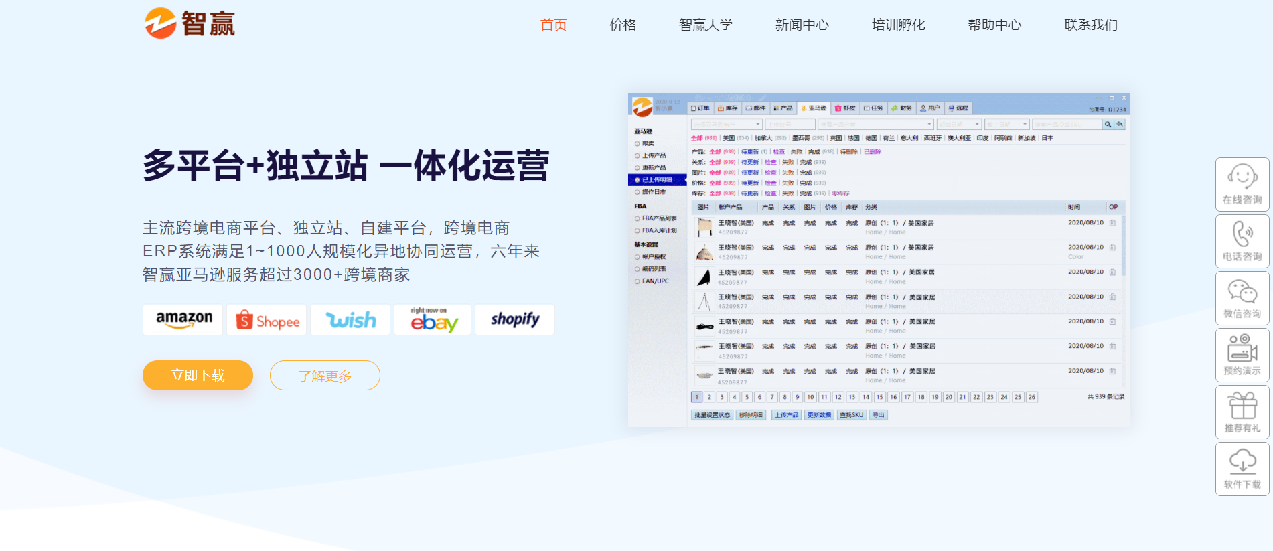Open product category dropdown in ERP screenshot
This screenshot has height=551, width=1273.
coord(876,124)
